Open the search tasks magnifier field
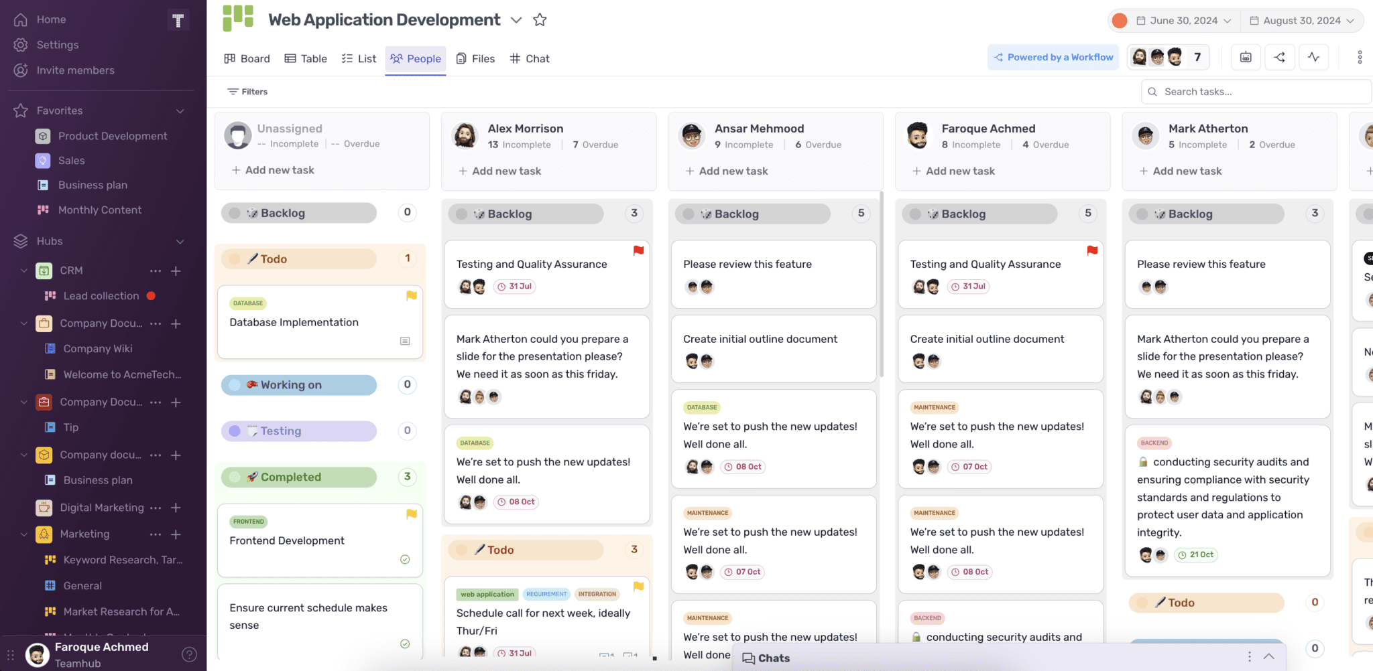 pyautogui.click(x=1152, y=91)
